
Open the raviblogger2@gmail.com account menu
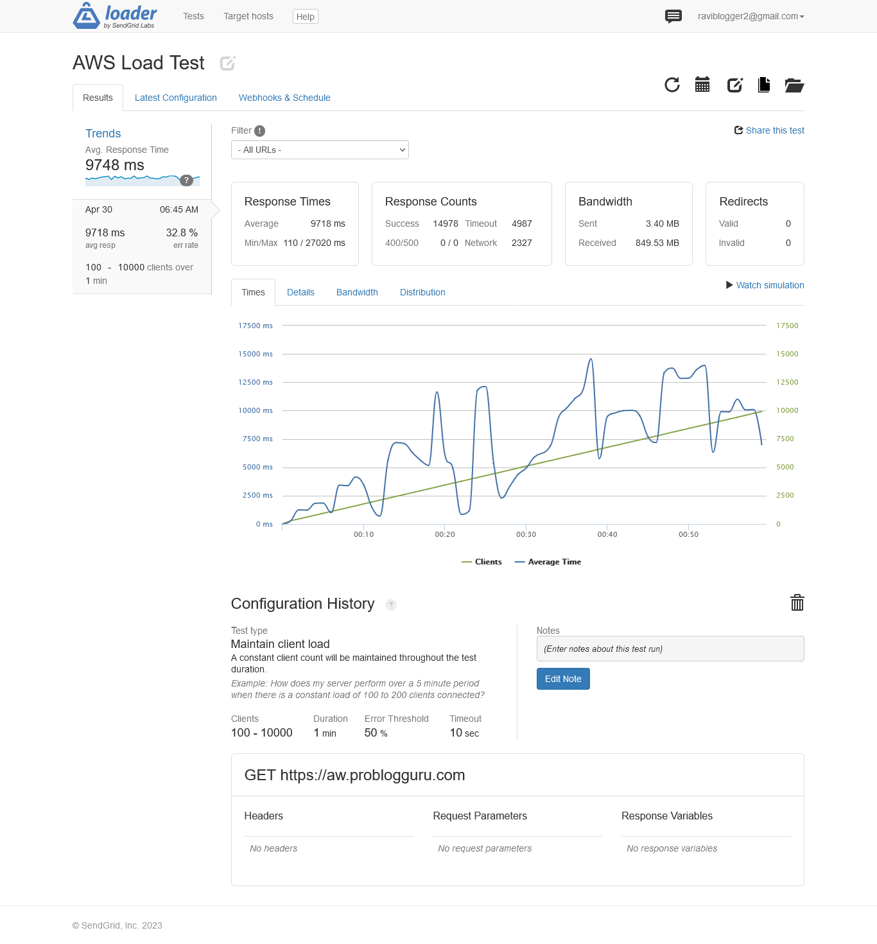(751, 16)
